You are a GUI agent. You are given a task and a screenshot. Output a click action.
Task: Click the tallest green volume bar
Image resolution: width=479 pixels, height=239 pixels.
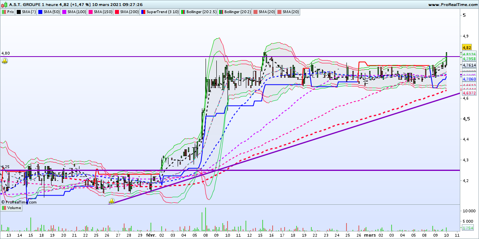pyautogui.click(x=206, y=219)
